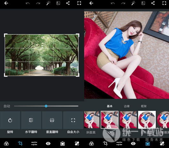The height and width of the screenshot is (148, 169).
Task: Select active frames tool on right bottom bar
Action: [148, 144]
